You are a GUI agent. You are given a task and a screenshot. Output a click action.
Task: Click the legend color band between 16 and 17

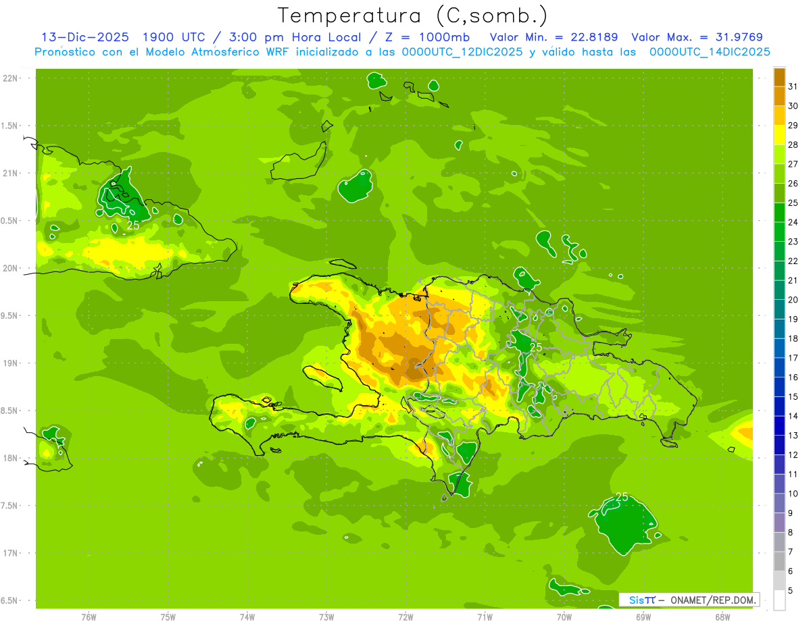coord(779,368)
